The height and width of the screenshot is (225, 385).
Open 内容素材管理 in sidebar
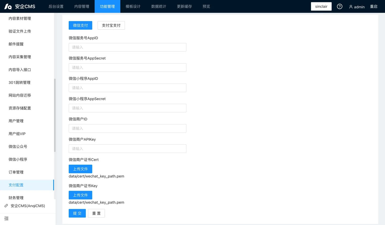point(27,18)
